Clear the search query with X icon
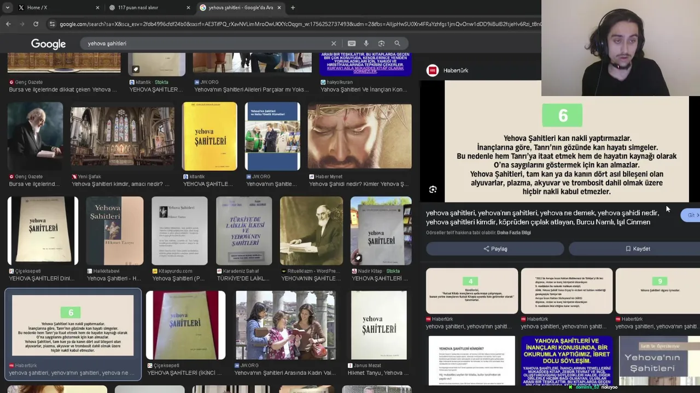 334,43
